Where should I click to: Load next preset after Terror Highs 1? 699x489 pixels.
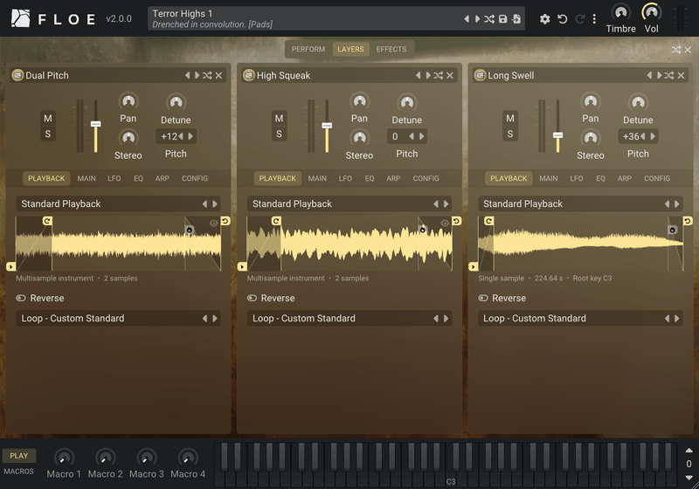477,18
